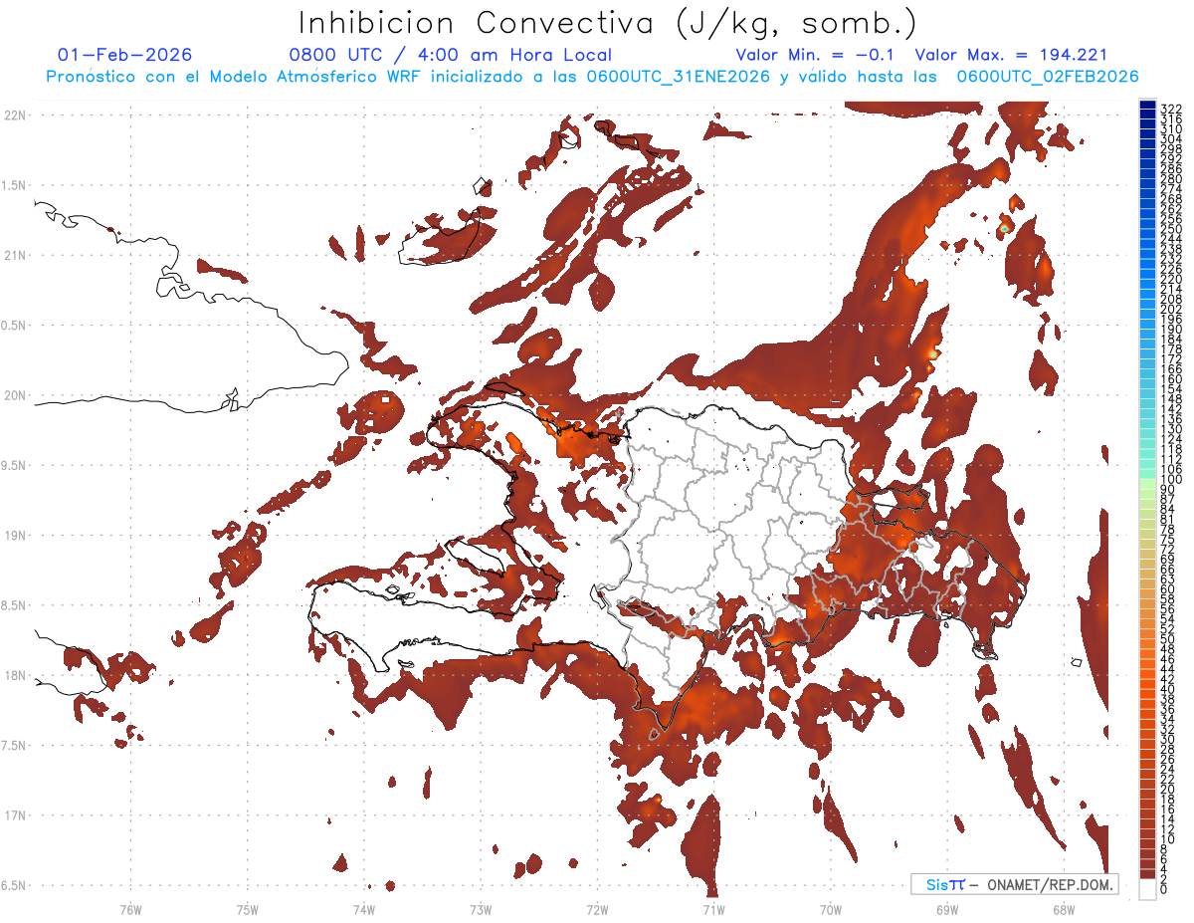The image size is (1194, 923).
Task: Click the '20N' latitude axis label
Action: click(x=14, y=395)
